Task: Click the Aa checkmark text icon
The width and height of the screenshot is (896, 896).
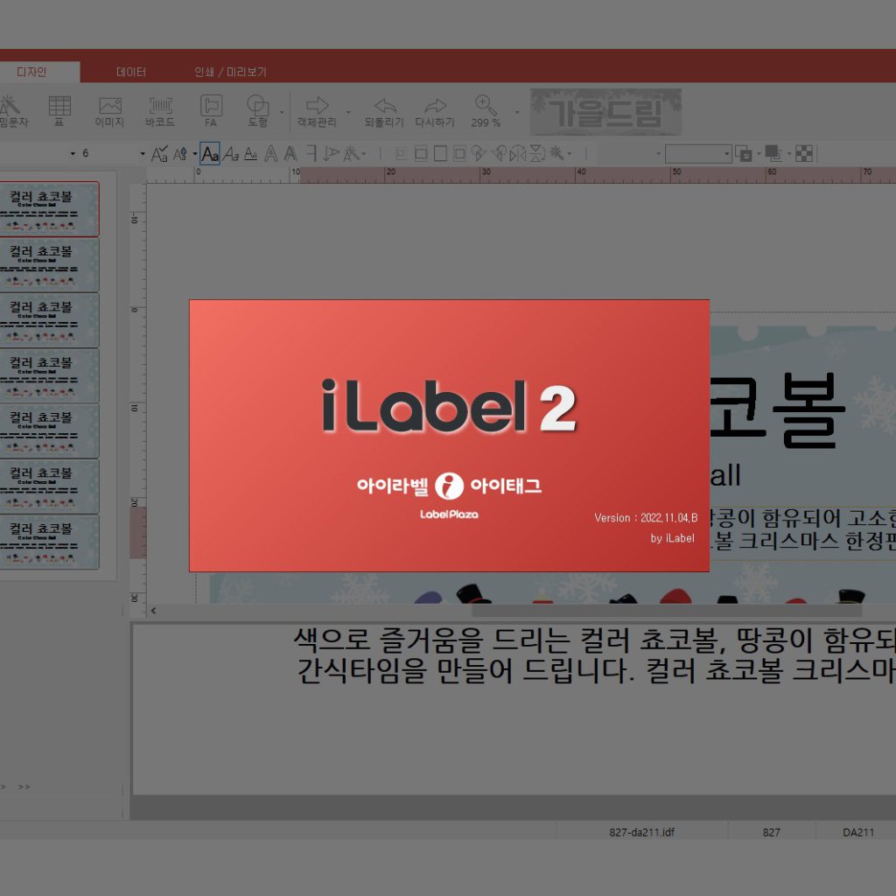Action: point(159,154)
